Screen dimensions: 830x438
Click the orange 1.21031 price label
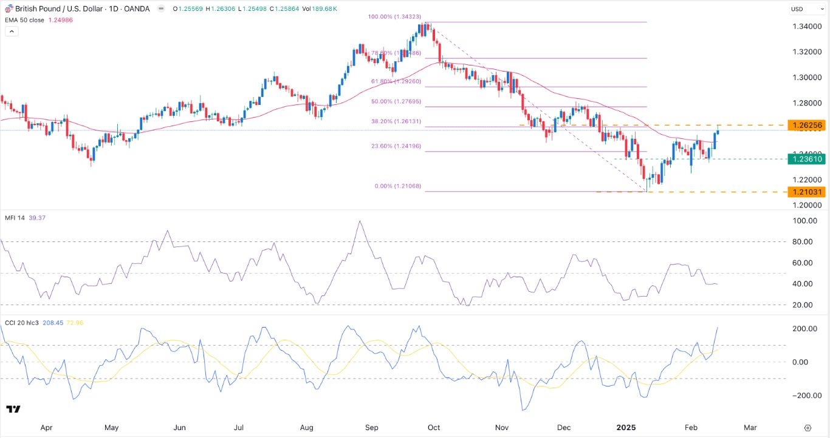(x=807, y=192)
